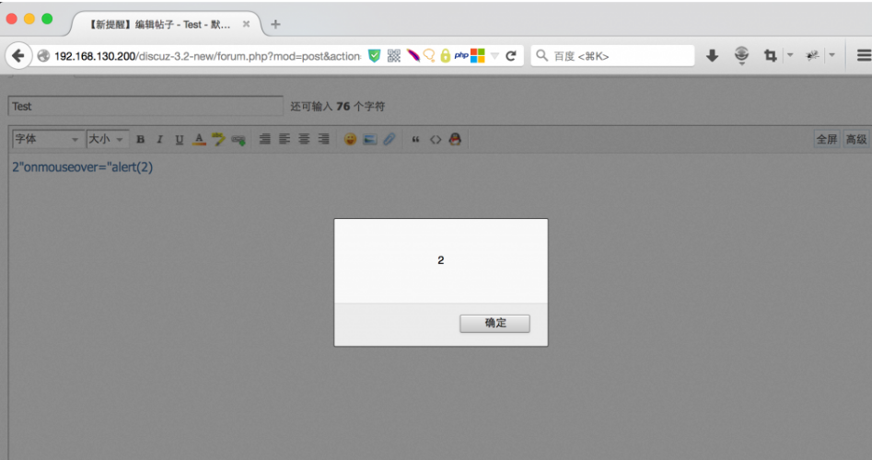Open the 大小 font size dropdown

click(106, 140)
